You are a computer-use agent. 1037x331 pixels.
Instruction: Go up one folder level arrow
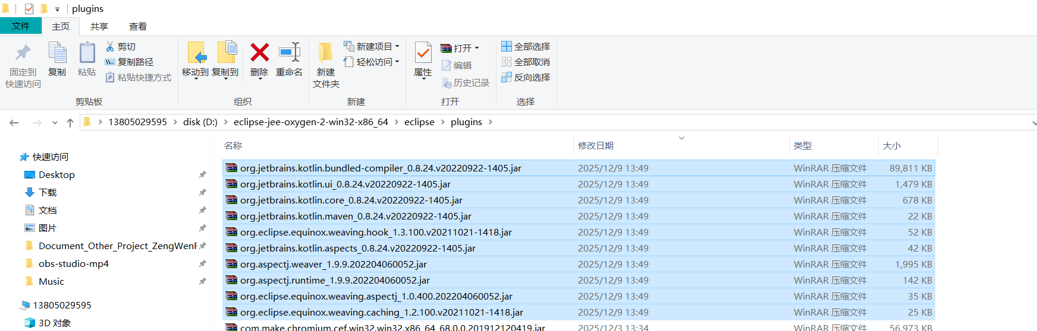(70, 122)
